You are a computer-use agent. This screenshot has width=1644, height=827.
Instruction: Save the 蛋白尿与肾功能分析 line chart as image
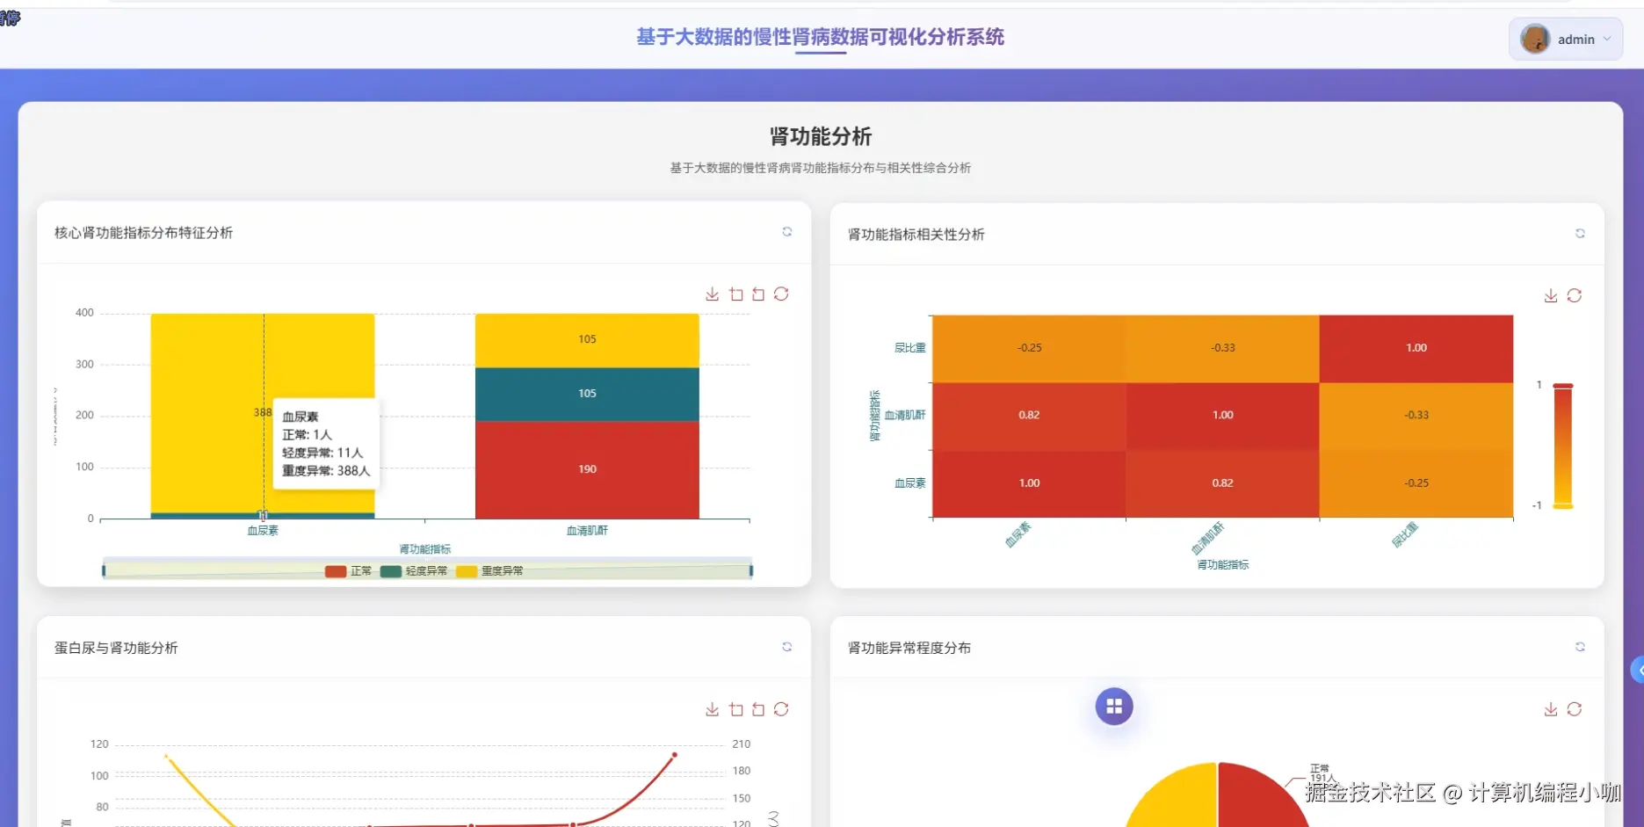(712, 709)
